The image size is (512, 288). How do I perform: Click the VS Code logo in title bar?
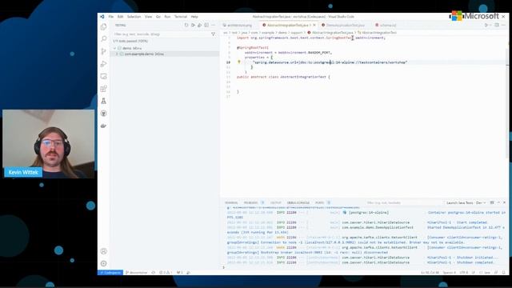coord(102,16)
